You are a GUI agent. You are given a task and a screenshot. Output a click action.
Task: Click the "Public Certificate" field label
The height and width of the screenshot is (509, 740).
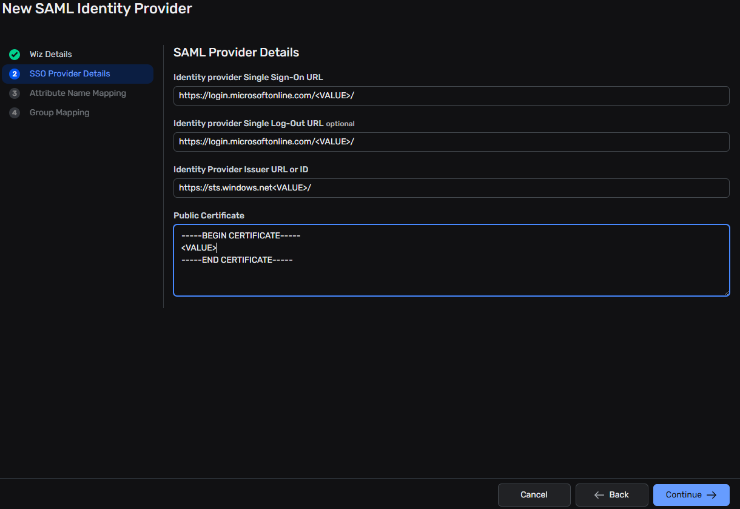(209, 215)
